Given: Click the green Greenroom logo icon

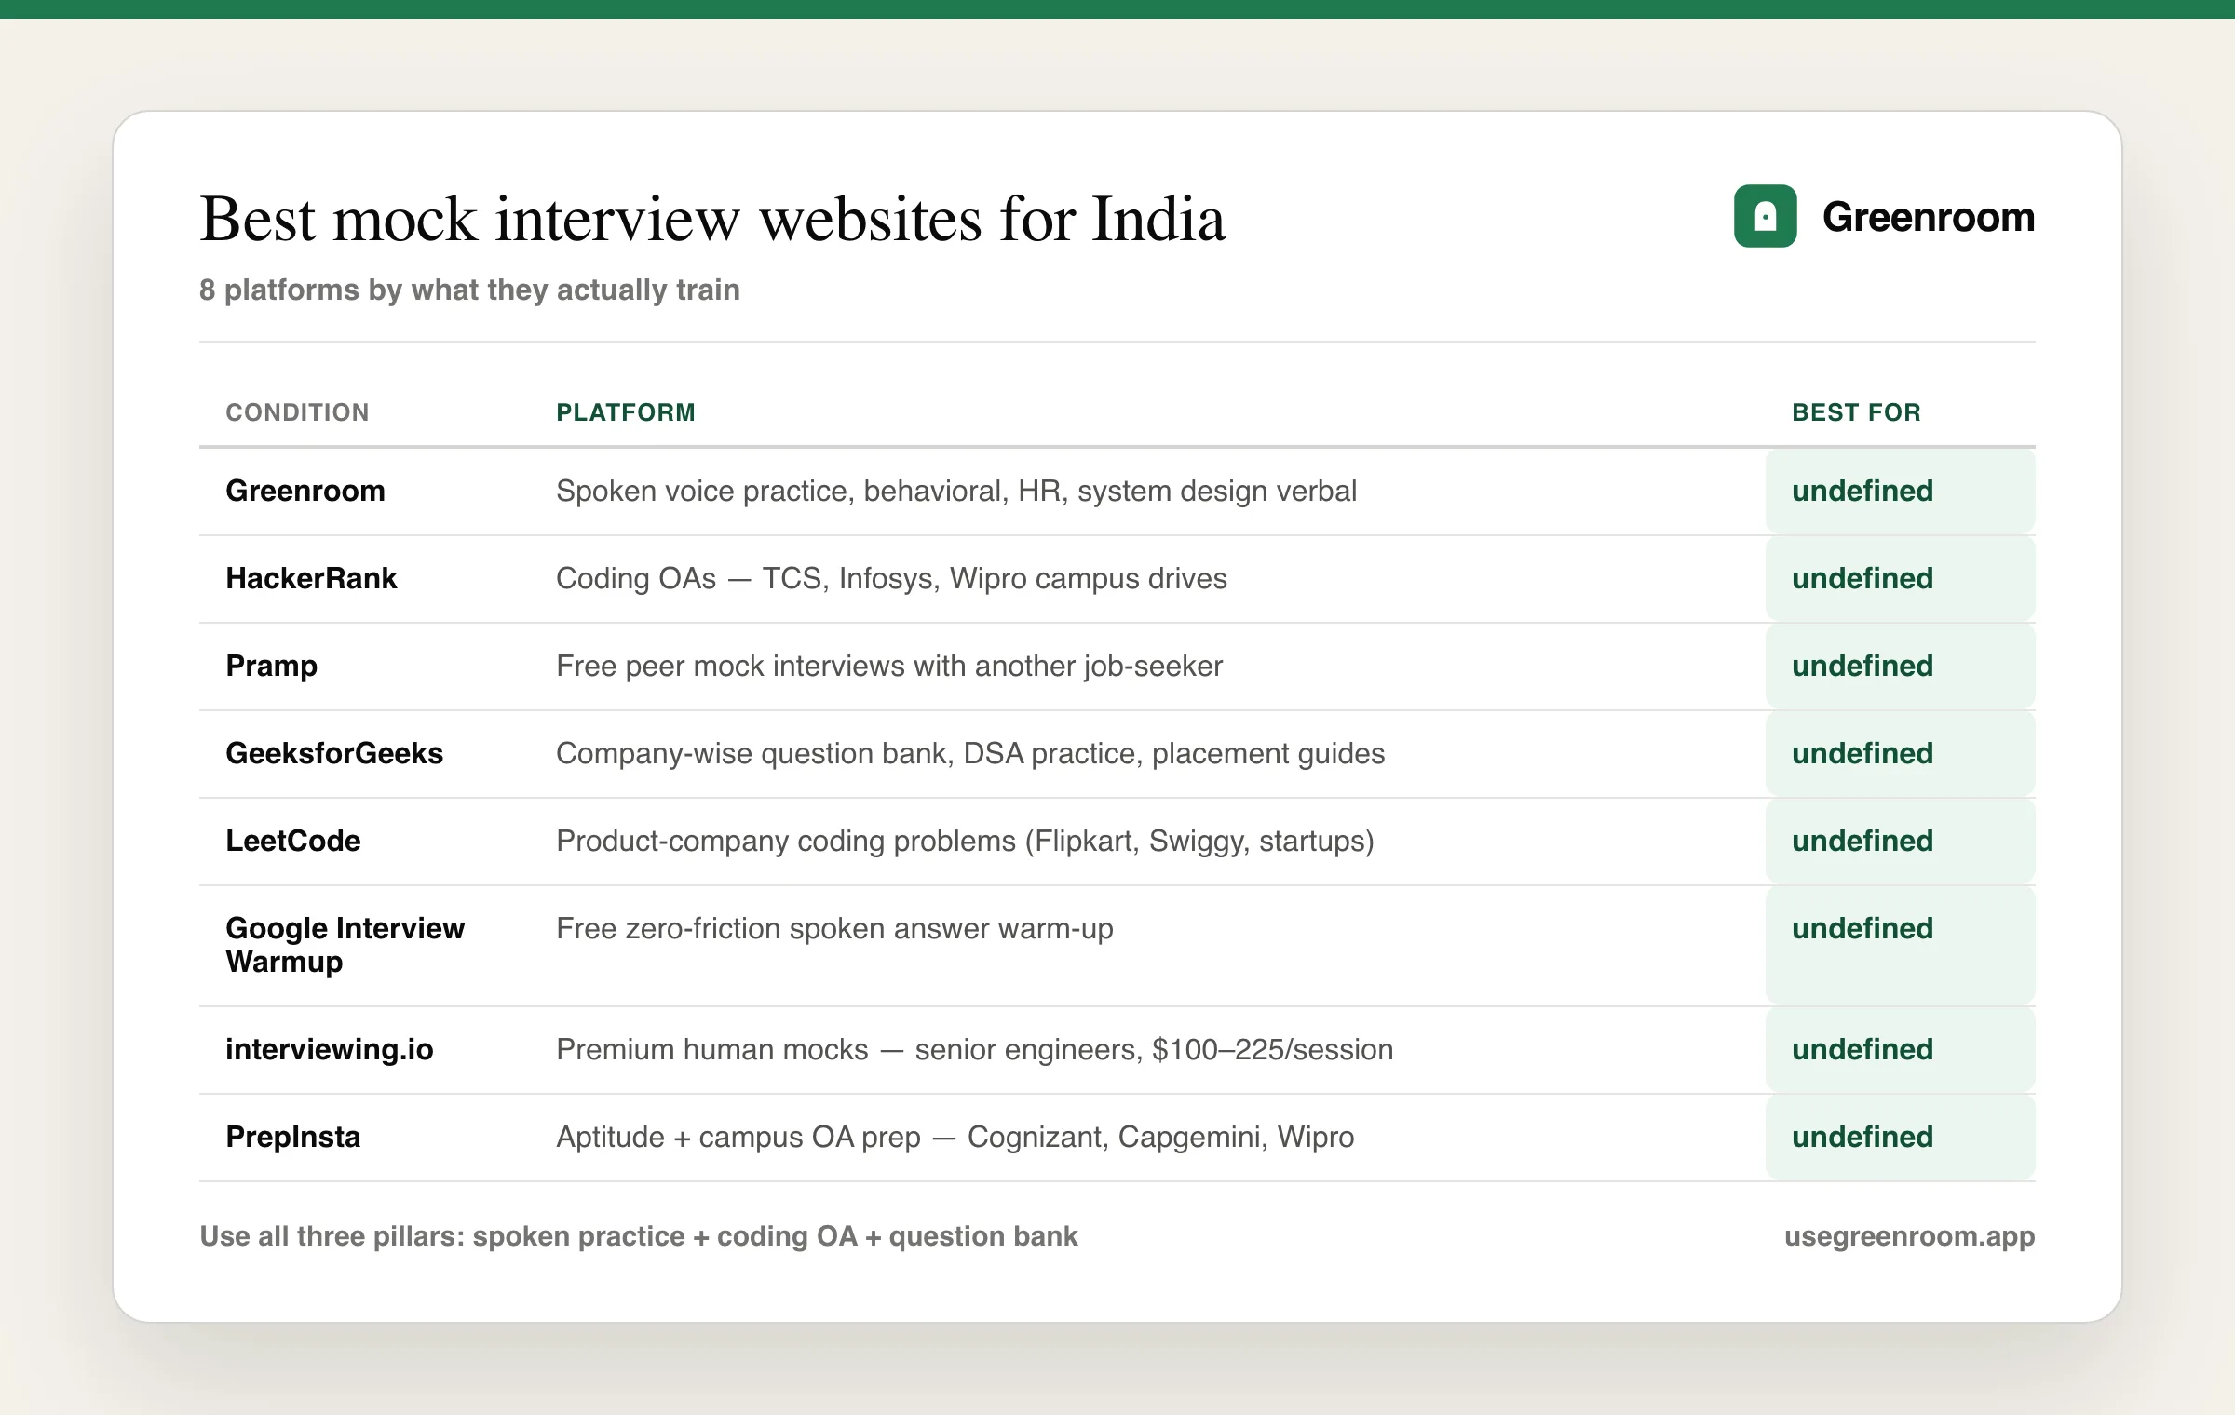Looking at the screenshot, I should 1765,216.
